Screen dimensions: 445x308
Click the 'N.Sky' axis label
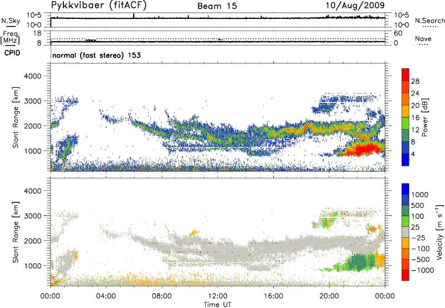11,21
